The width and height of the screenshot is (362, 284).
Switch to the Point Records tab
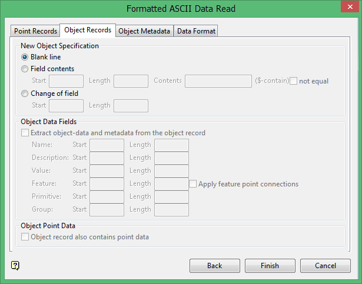click(x=35, y=31)
